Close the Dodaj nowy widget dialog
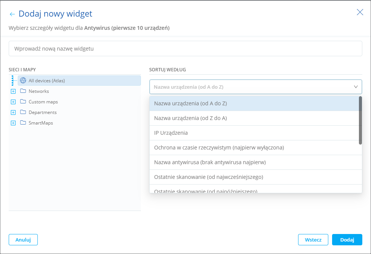The image size is (371, 254). pos(360,12)
